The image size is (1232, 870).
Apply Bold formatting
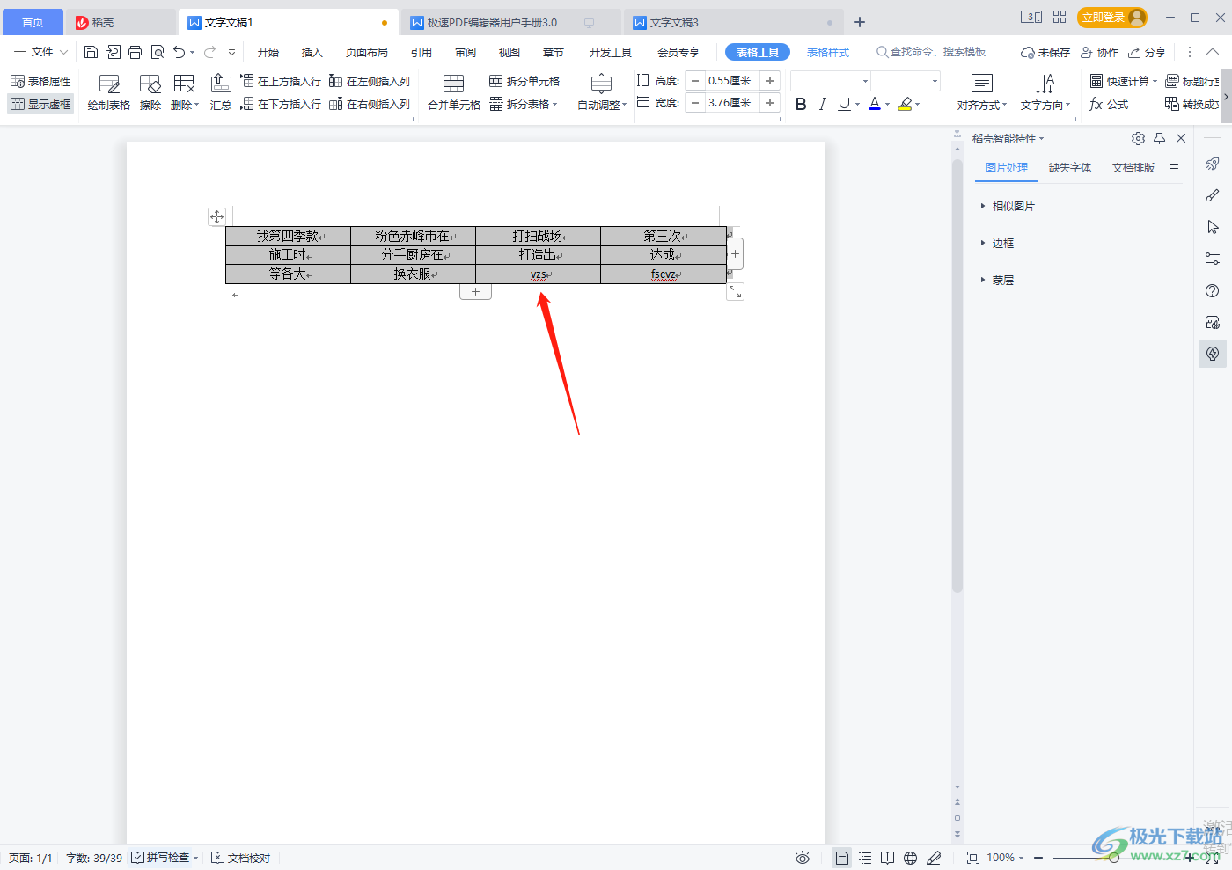click(x=801, y=104)
